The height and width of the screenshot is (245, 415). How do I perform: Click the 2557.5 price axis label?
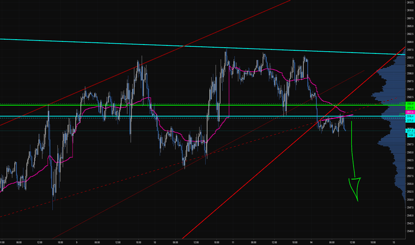[x=410, y=176]
